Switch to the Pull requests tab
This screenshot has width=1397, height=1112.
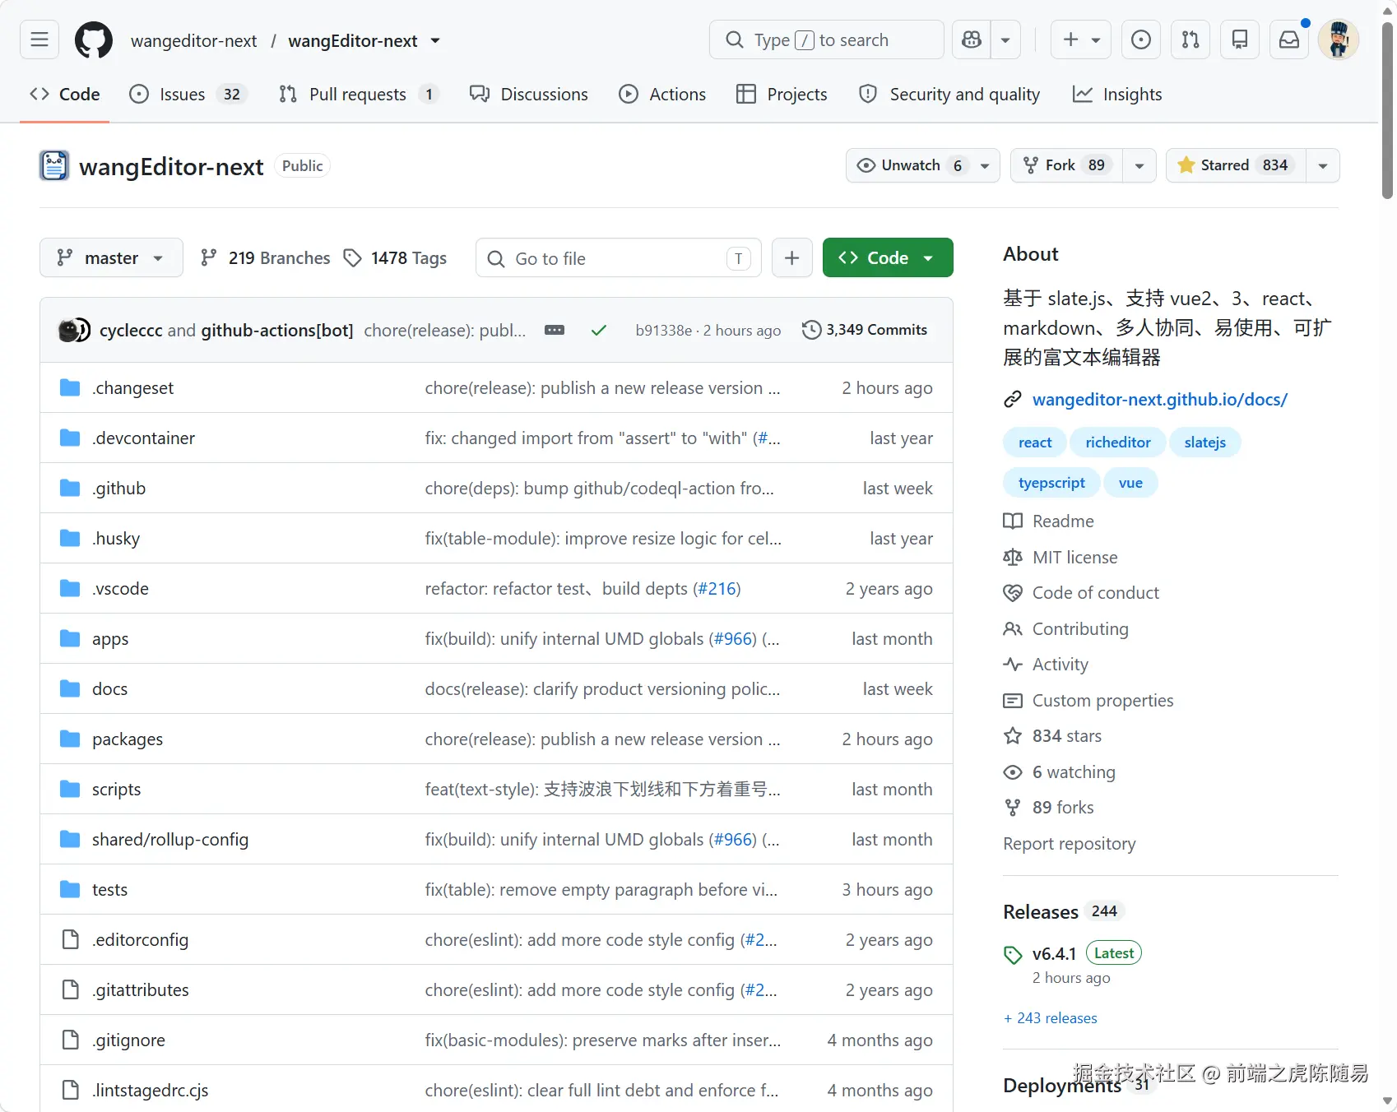tap(358, 95)
